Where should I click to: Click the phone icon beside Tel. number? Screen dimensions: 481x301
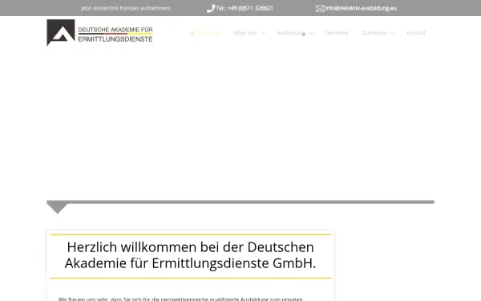point(210,9)
